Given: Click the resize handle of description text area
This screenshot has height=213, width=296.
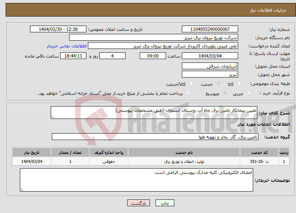Looking at the screenshot, I should [53, 117].
